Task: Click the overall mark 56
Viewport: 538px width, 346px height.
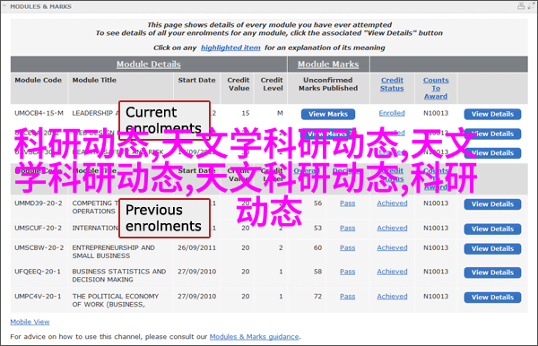Action: [317, 203]
